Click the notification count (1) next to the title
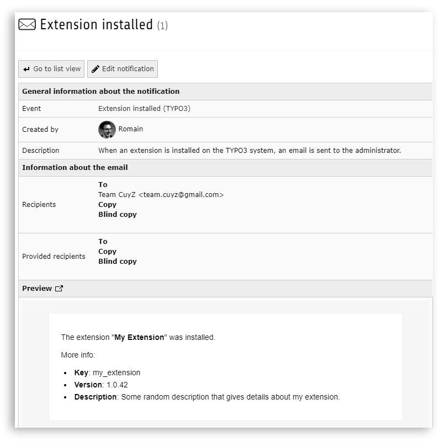Screen dimensions: 445x447 click(162, 26)
